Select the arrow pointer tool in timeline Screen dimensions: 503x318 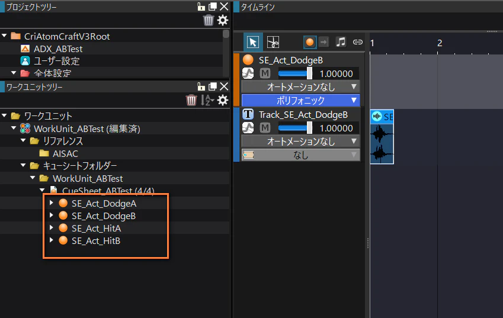pos(253,42)
